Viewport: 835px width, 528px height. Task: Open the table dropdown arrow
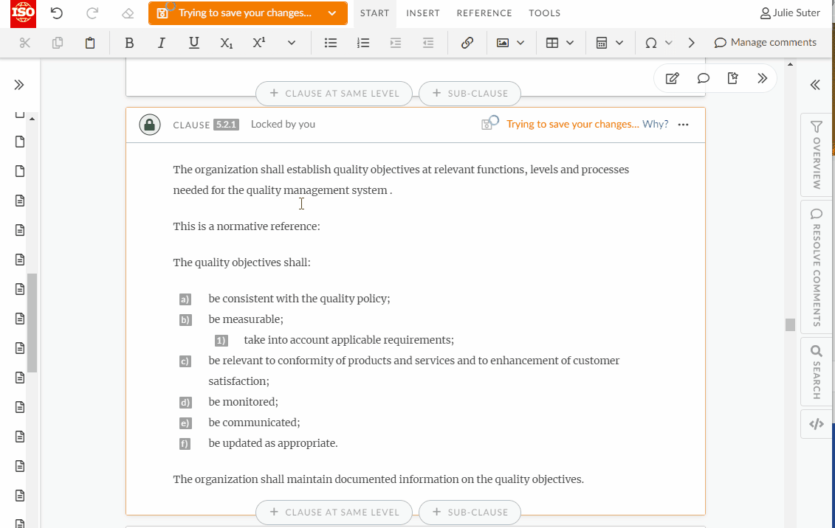(x=570, y=43)
